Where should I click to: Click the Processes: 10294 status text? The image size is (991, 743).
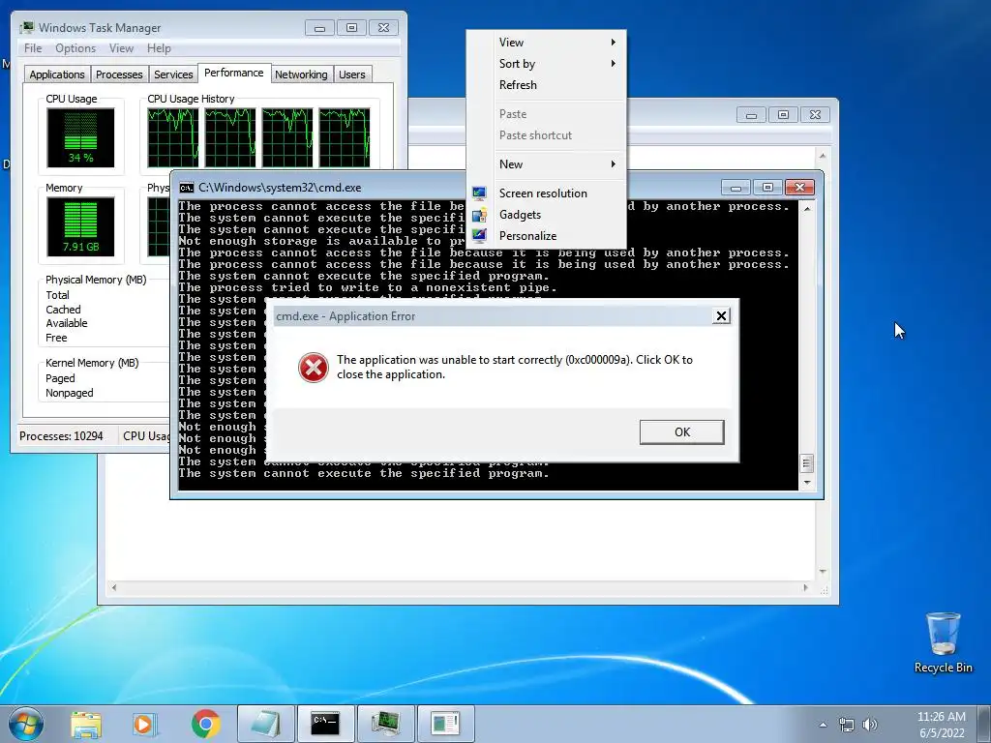tap(61, 436)
